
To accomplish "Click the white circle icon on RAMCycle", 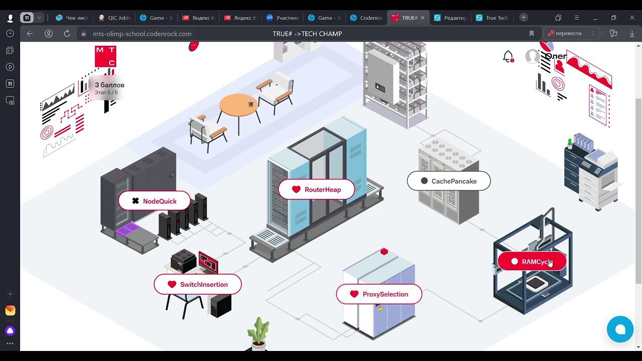I will pos(515,261).
